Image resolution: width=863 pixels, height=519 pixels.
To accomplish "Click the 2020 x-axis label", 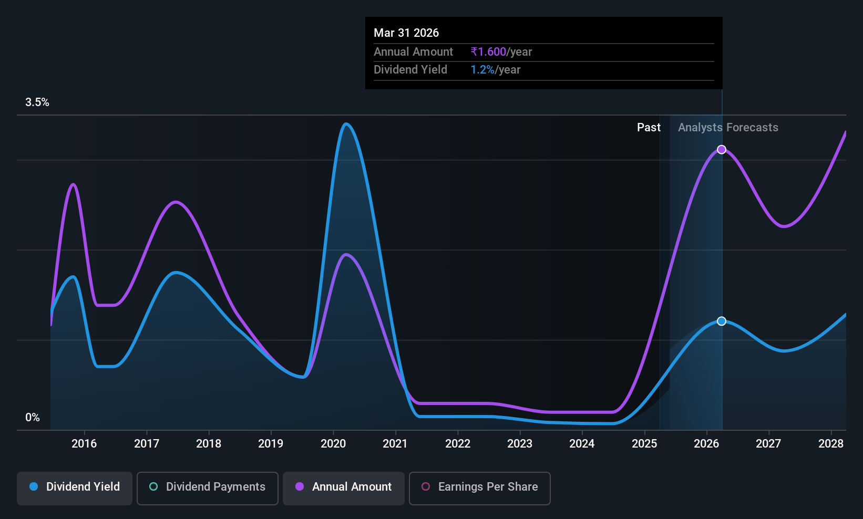I will pyautogui.click(x=333, y=444).
